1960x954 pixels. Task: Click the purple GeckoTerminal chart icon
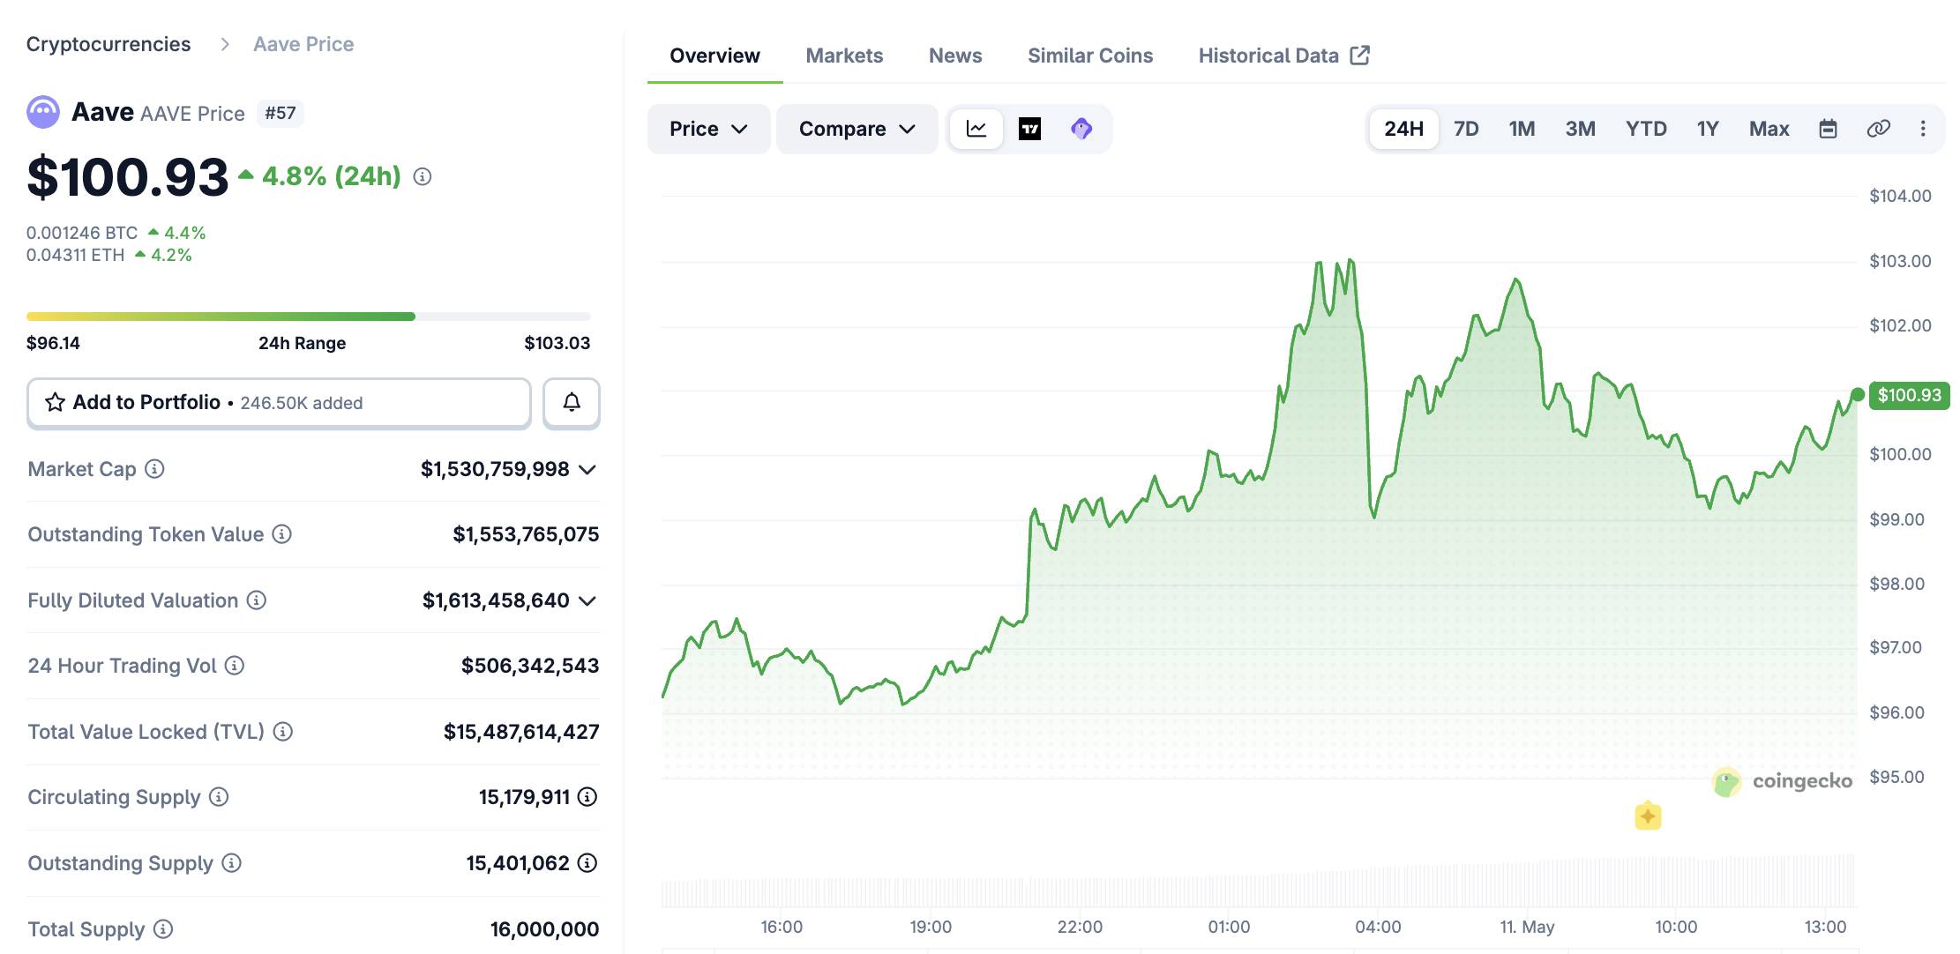point(1081,129)
